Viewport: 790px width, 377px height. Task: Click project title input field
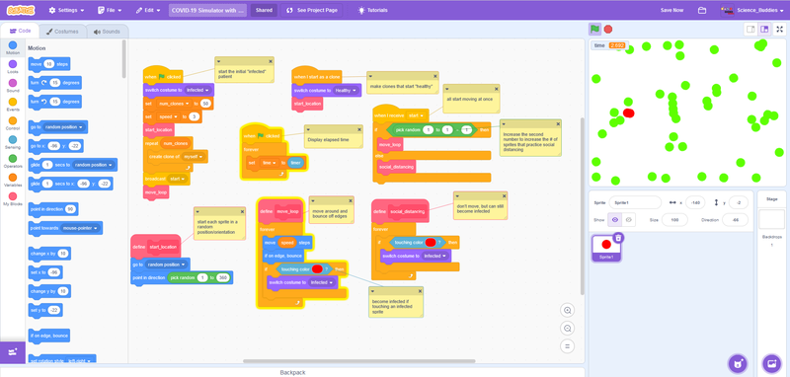point(208,10)
